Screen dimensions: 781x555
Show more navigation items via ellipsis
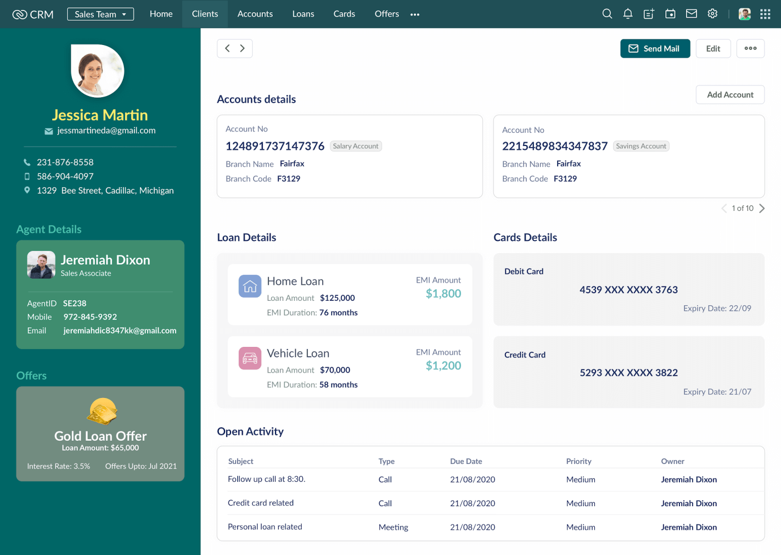click(415, 14)
